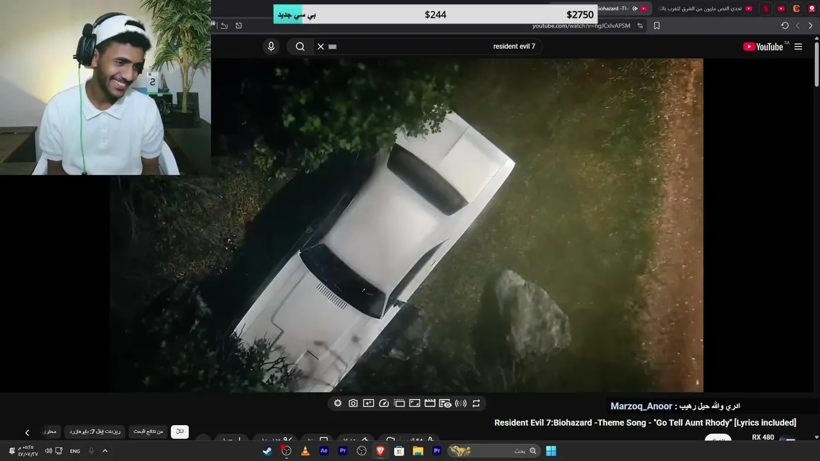Open File Explorer from the taskbar
This screenshot has width=820, height=461.
click(418, 451)
